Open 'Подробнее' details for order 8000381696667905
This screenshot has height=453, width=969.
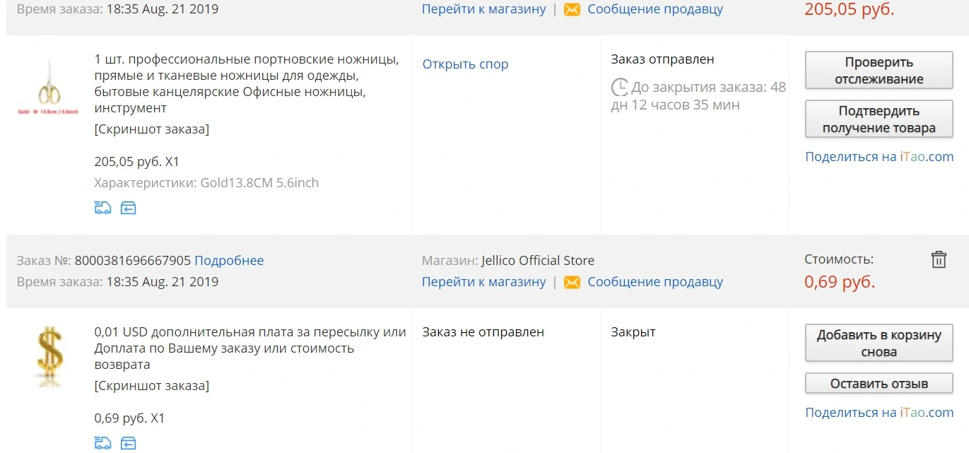click(229, 260)
